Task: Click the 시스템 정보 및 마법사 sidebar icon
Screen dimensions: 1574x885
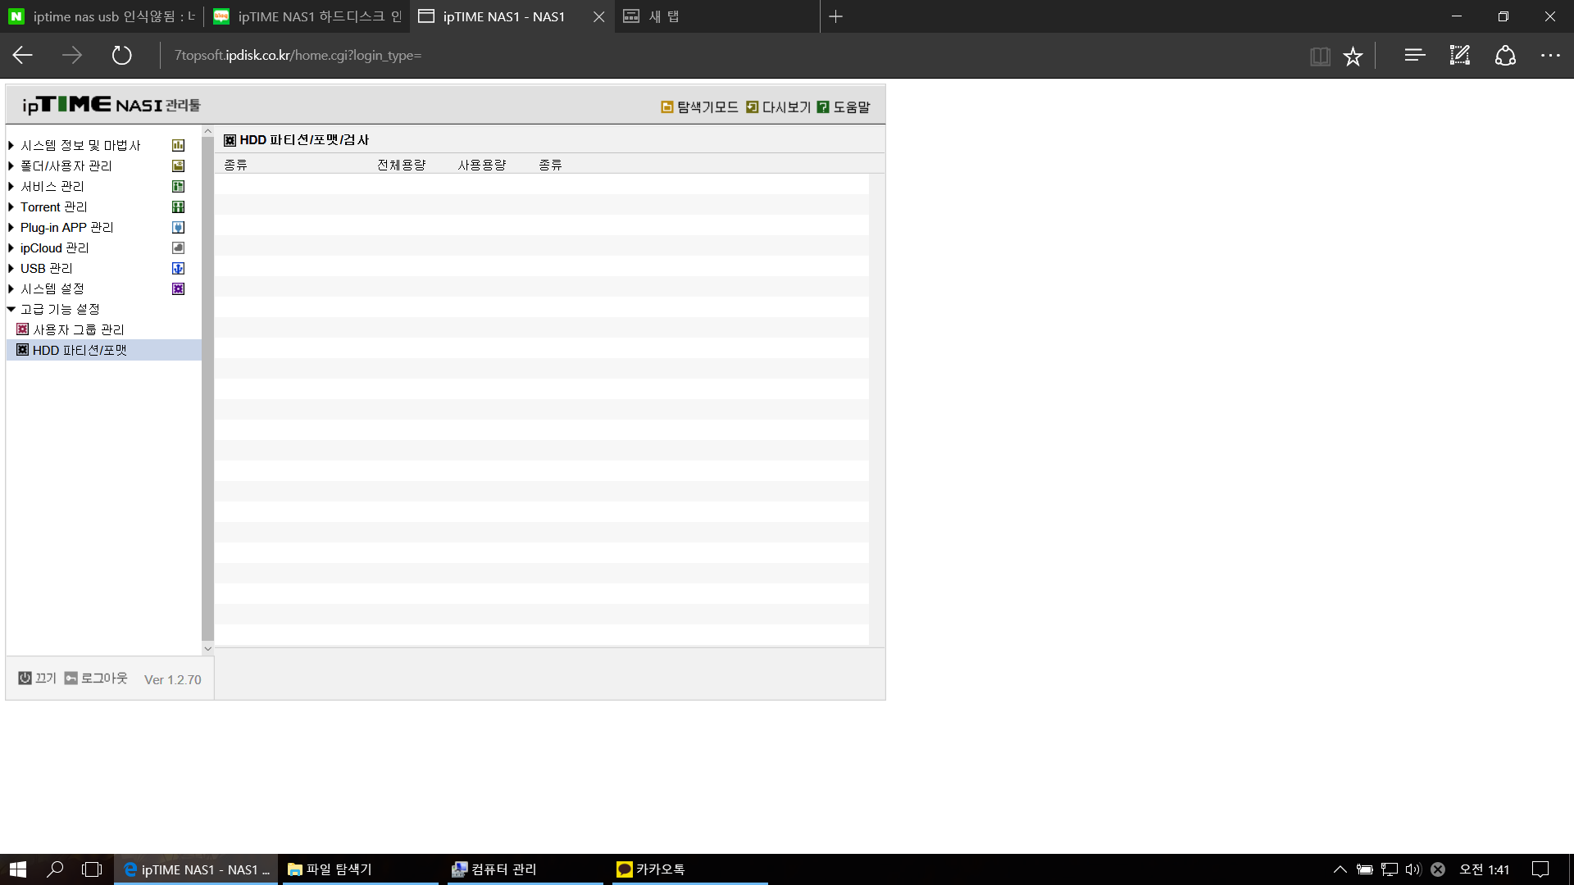Action: click(x=178, y=145)
